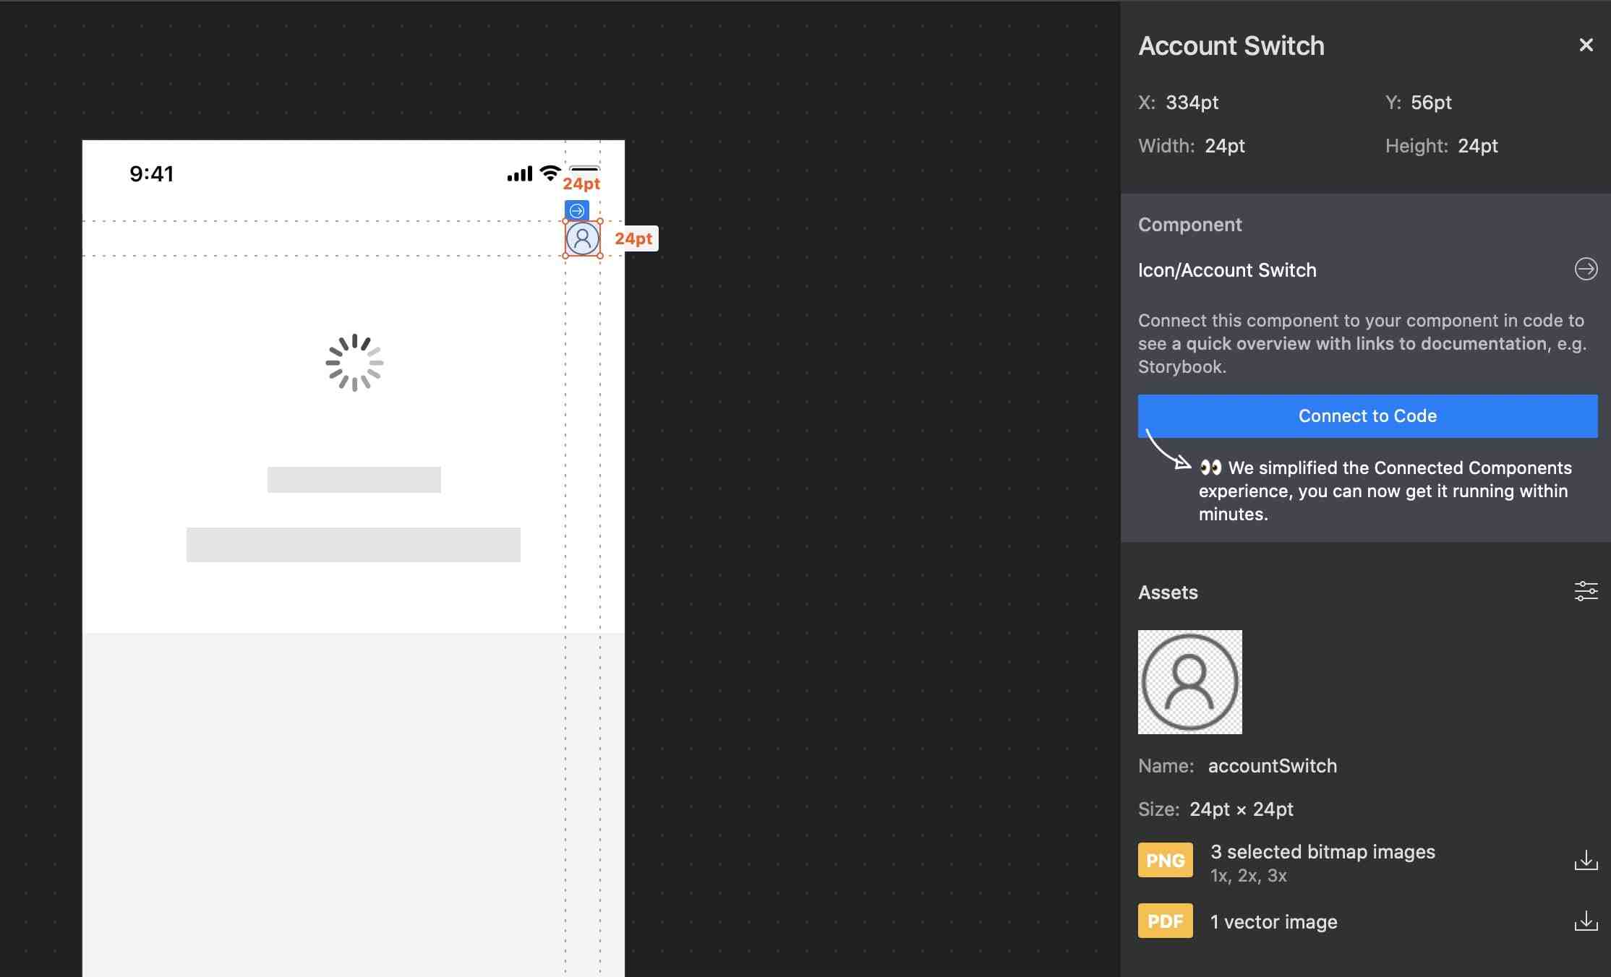This screenshot has height=977, width=1611.
Task: Select the 3 selected bitmap images label
Action: tap(1322, 851)
